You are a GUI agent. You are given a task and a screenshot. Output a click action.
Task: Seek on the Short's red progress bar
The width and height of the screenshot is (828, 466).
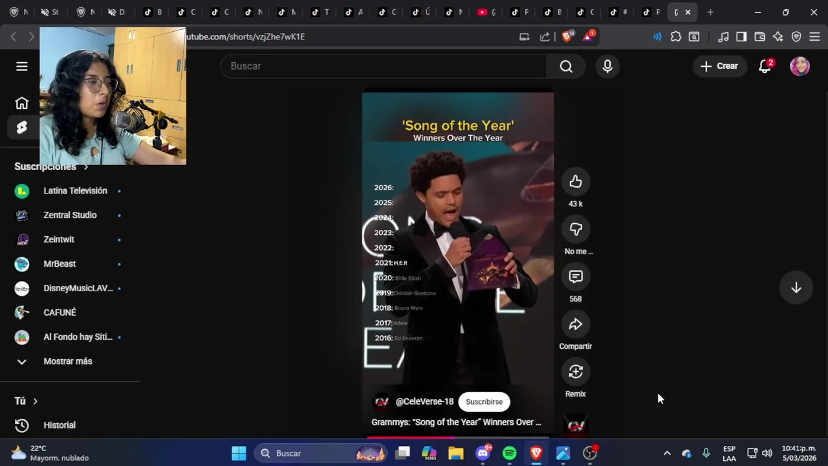(458, 438)
